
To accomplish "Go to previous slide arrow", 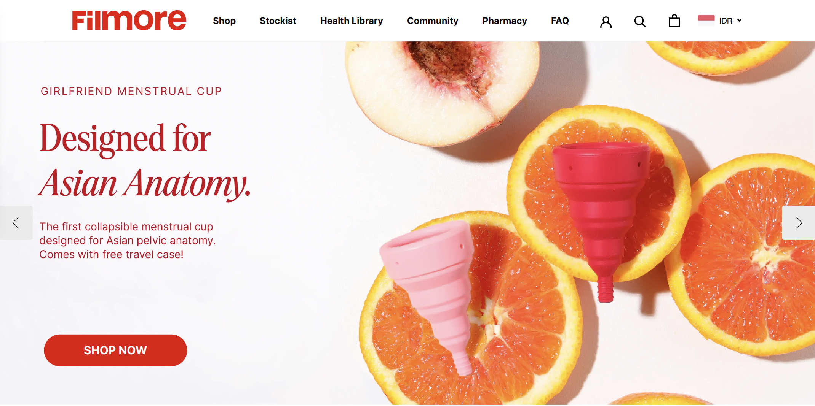I will (x=16, y=223).
